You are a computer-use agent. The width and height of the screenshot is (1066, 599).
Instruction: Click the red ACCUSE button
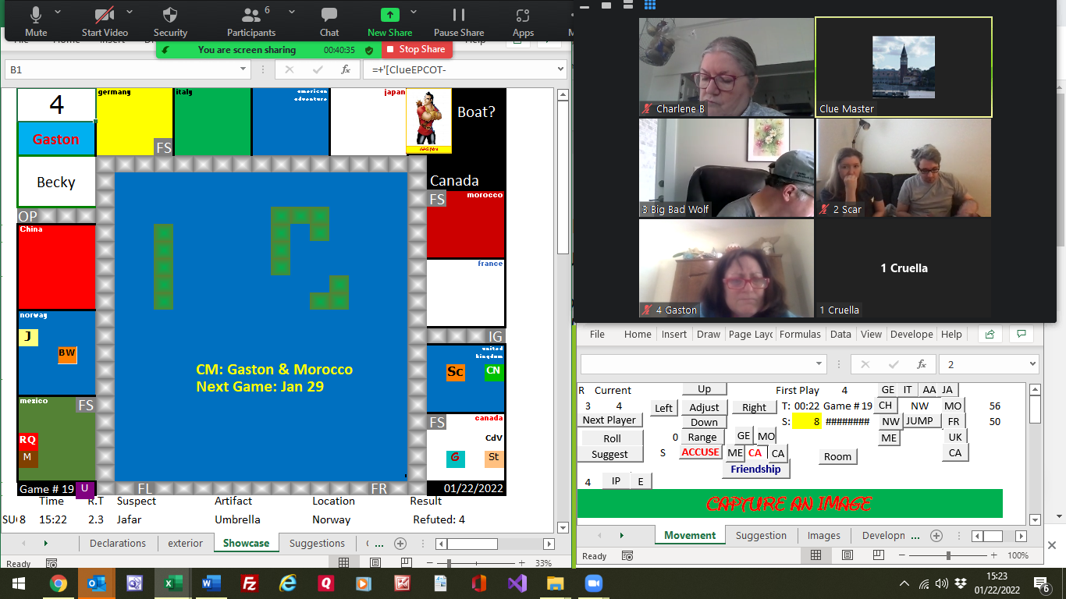click(x=700, y=452)
